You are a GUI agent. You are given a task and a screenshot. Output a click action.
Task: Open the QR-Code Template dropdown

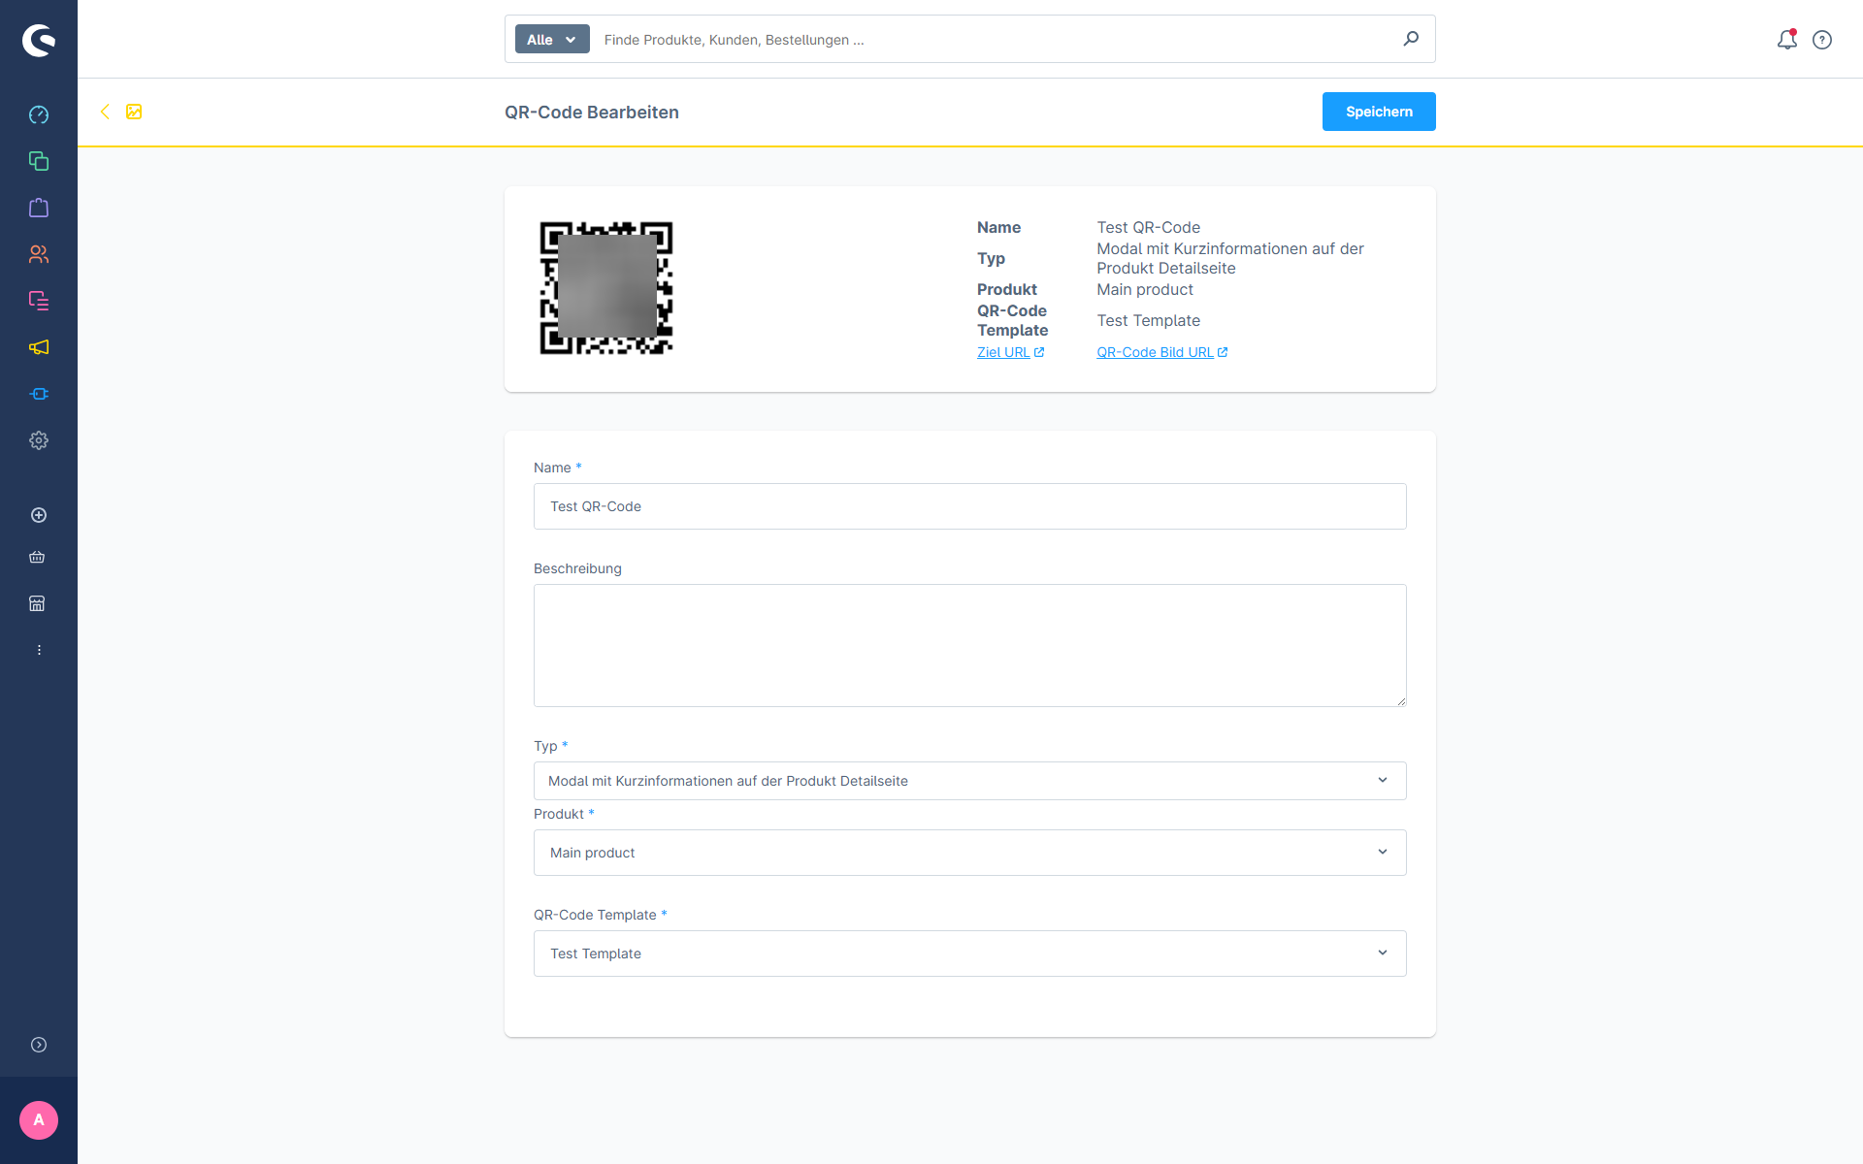click(x=970, y=954)
